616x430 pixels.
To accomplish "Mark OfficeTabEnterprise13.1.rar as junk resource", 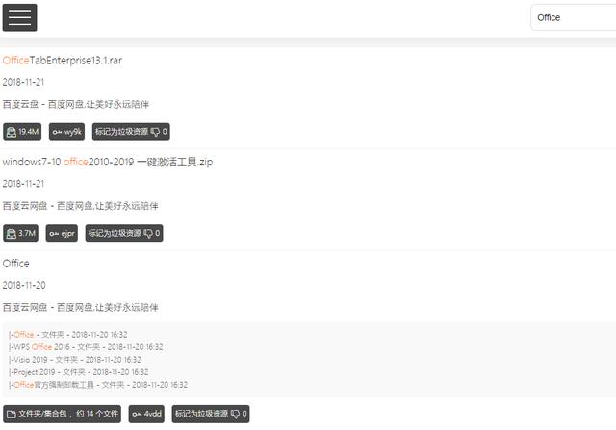I will (131, 132).
